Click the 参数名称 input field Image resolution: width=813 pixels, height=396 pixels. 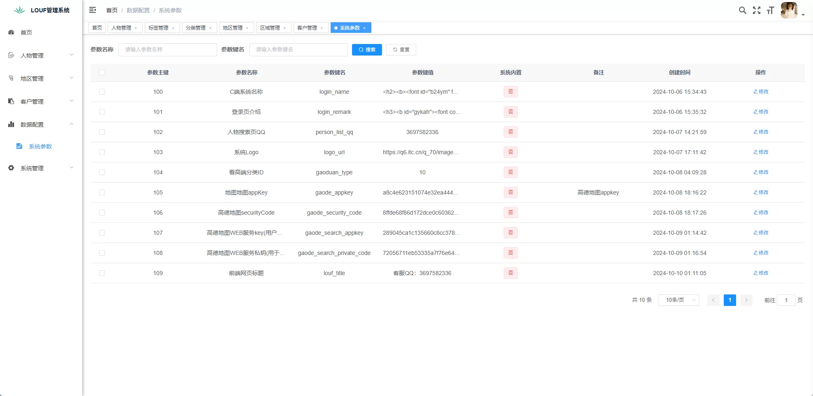168,49
